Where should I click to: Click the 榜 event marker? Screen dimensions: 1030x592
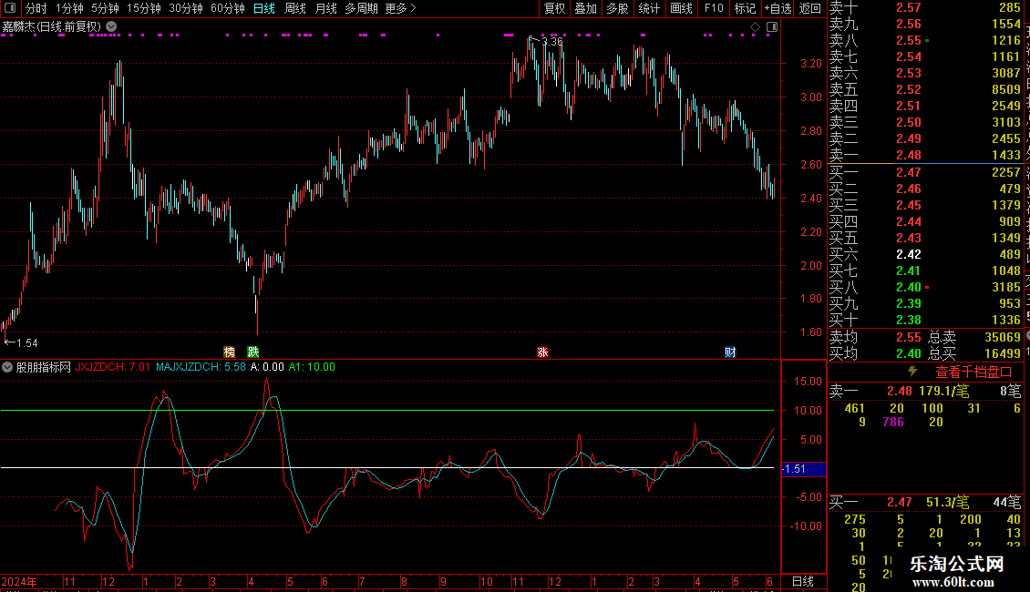pyautogui.click(x=230, y=352)
